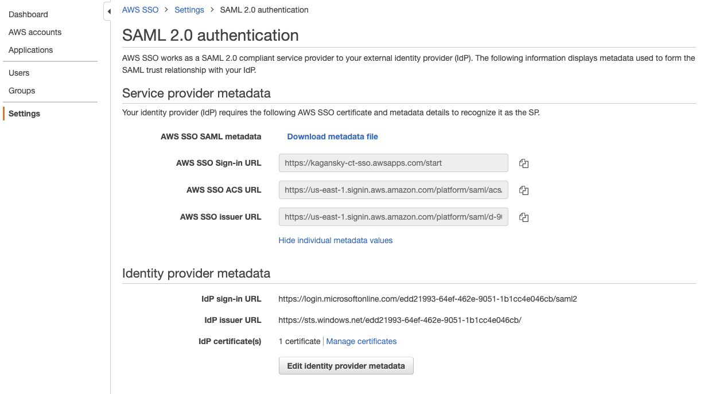Click the SAML 2.0 authentication page heading
The width and height of the screenshot is (708, 394).
211,36
